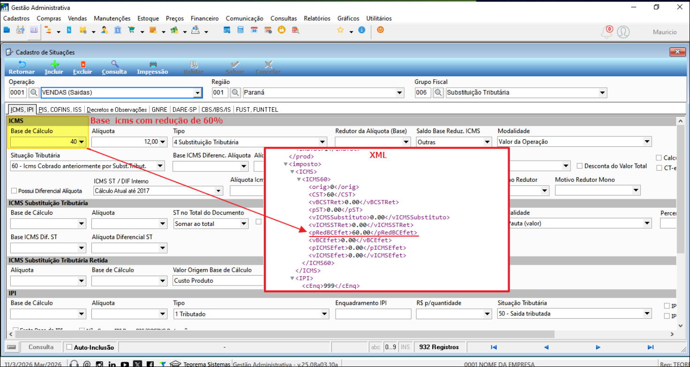Open Consulta with the magnifier icon

click(114, 65)
